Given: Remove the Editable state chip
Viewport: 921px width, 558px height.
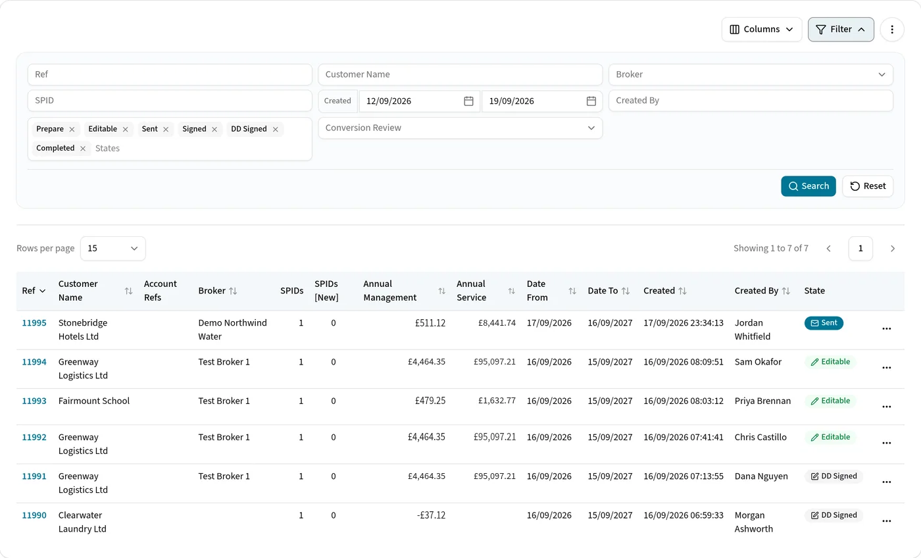Looking at the screenshot, I should click(125, 130).
